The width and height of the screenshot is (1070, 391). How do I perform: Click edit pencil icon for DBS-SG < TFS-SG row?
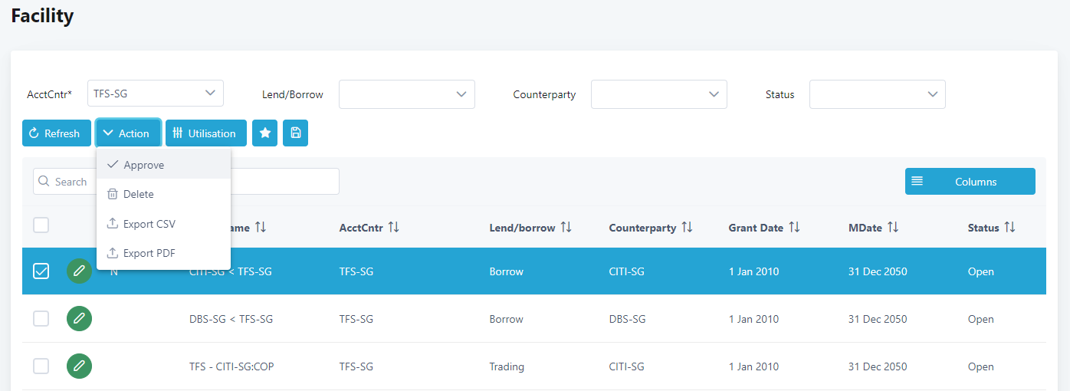tap(79, 319)
